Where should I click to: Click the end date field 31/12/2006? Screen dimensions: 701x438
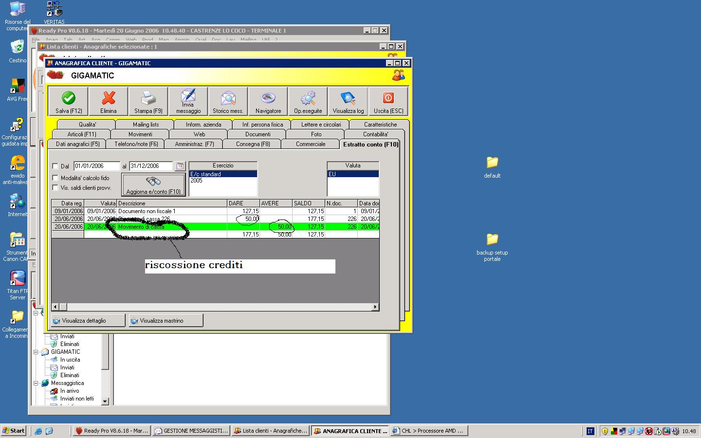151,166
